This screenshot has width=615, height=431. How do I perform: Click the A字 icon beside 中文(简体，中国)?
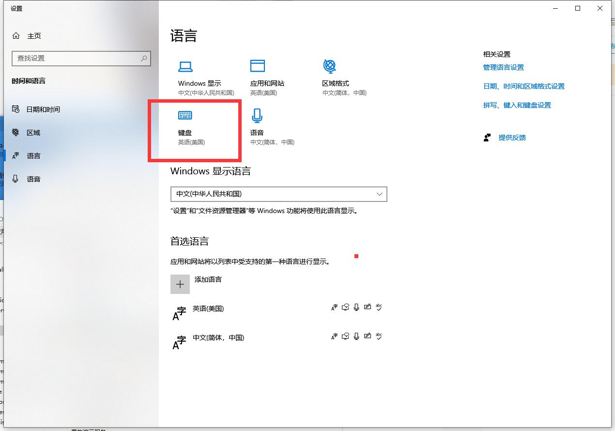(x=179, y=342)
